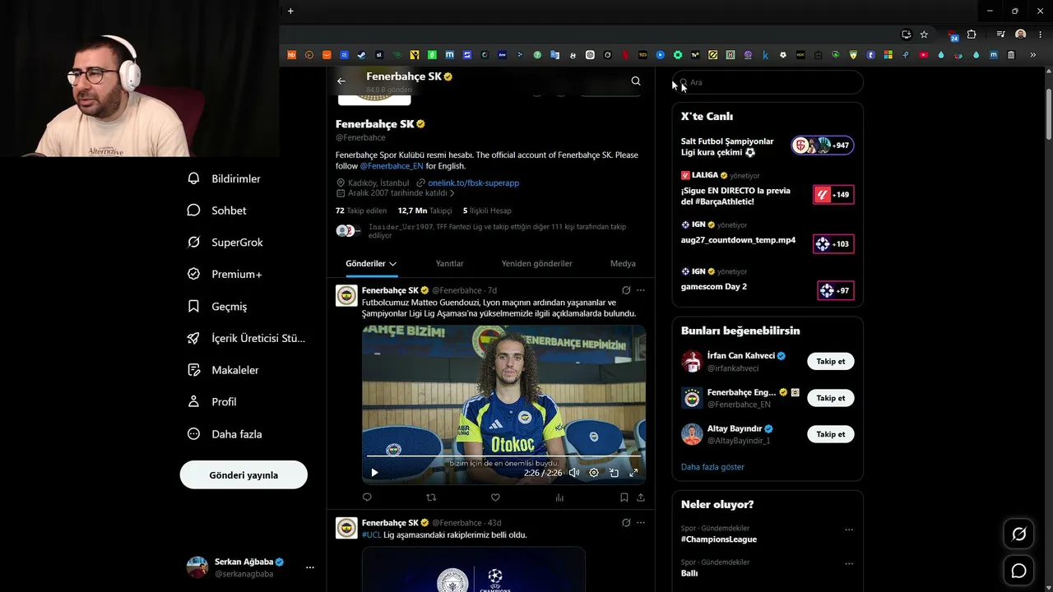Image resolution: width=1053 pixels, height=592 pixels.
Task: Enter fullscreen on the Guendouzi video
Action: click(633, 473)
